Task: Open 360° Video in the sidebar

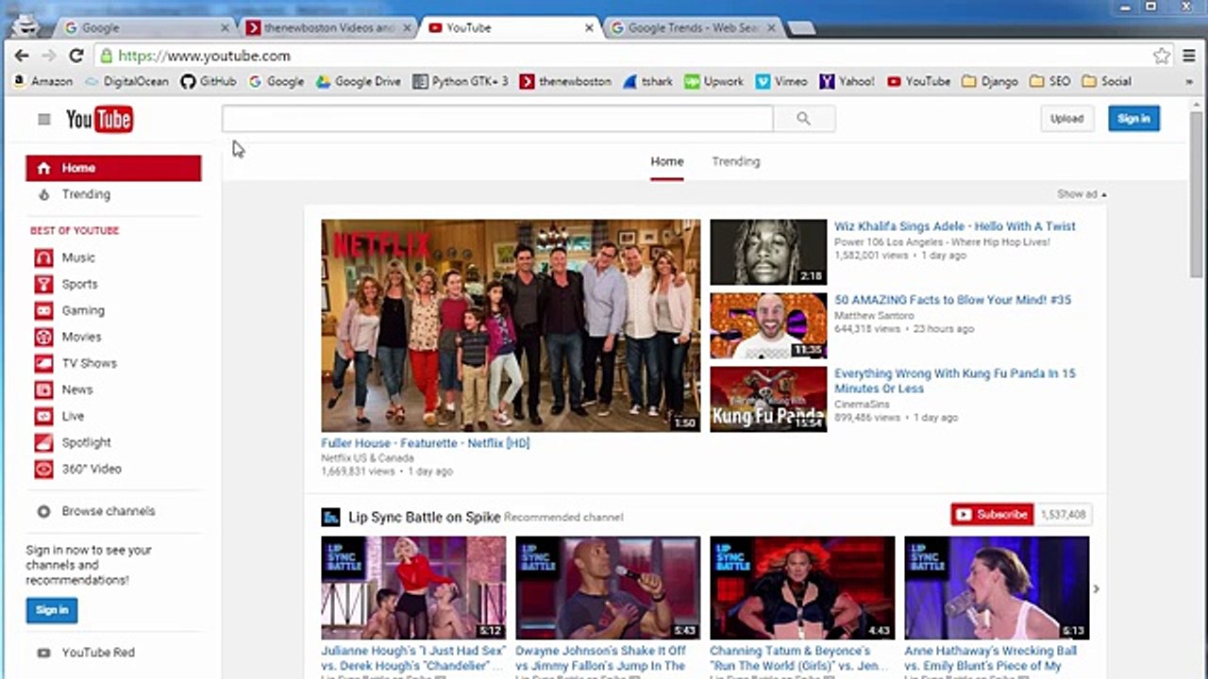Action: click(92, 469)
